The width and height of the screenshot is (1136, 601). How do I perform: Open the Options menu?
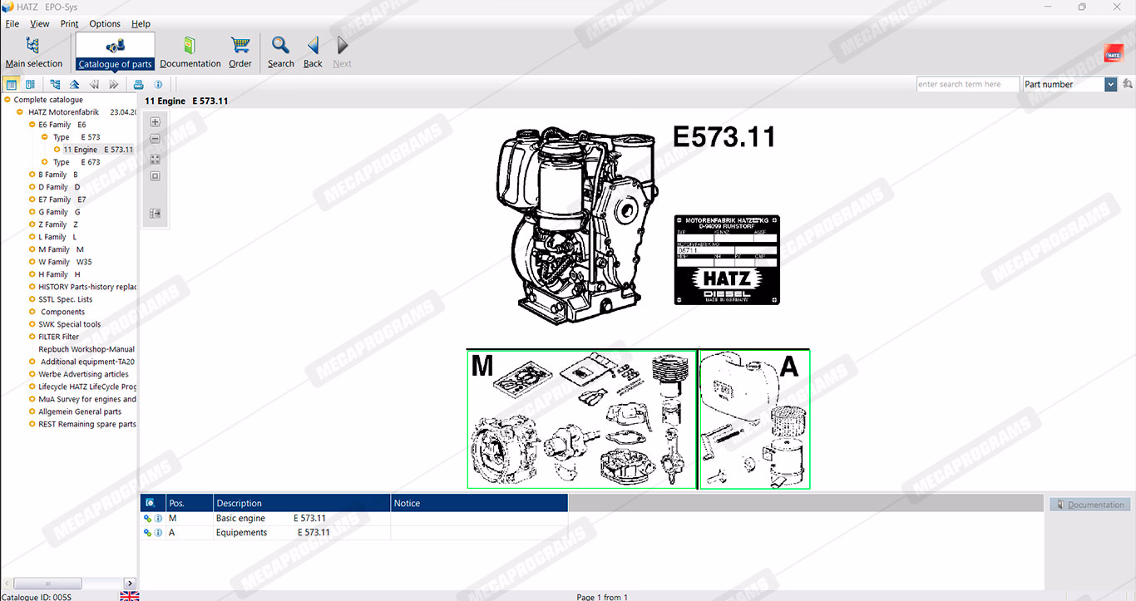coord(105,24)
